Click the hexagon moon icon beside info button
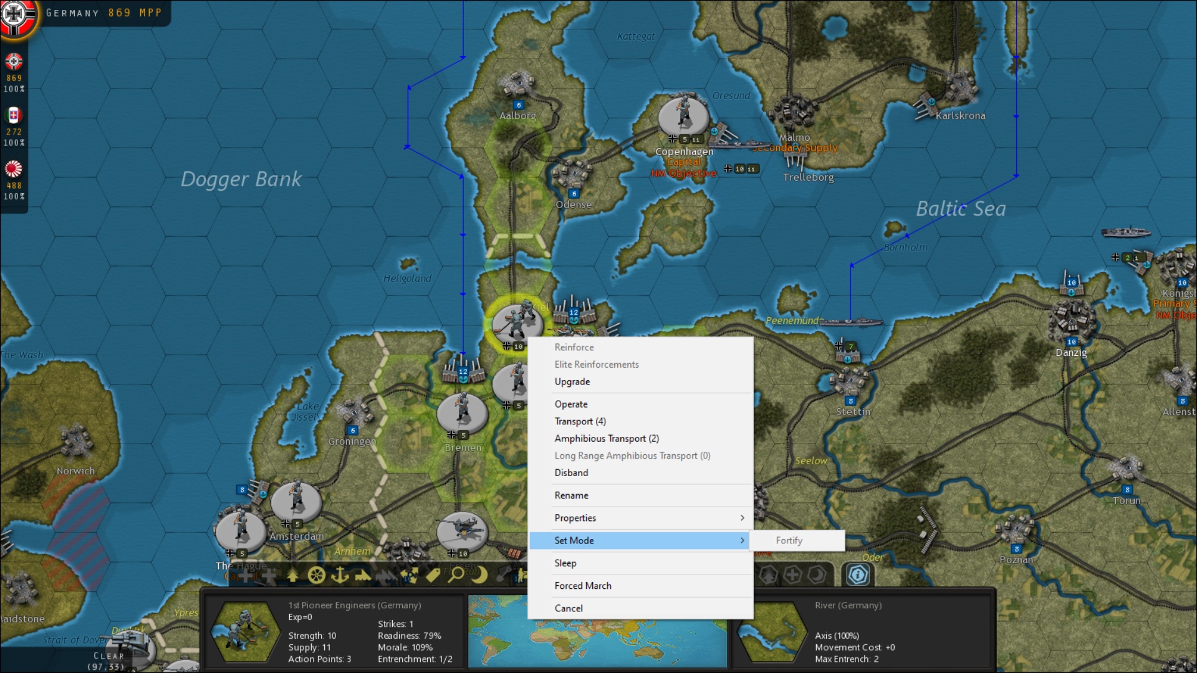Viewport: 1197px width, 673px height. pos(817,575)
